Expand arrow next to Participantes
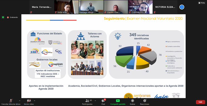The image size is (207, 106). click(95, 101)
